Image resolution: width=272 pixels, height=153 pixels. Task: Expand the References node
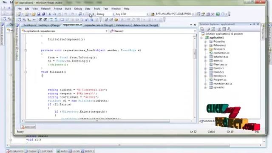(x=206, y=45)
